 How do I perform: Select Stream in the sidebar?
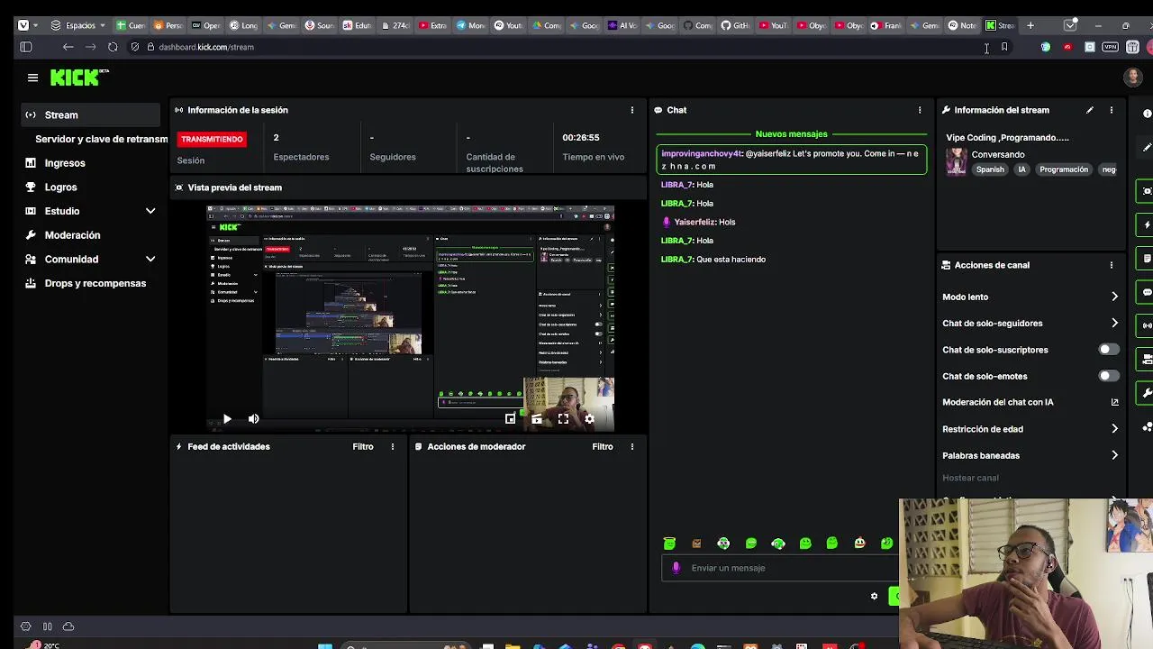(91, 114)
